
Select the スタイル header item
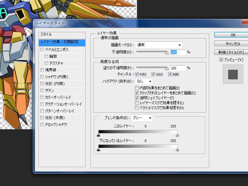coord(62,34)
